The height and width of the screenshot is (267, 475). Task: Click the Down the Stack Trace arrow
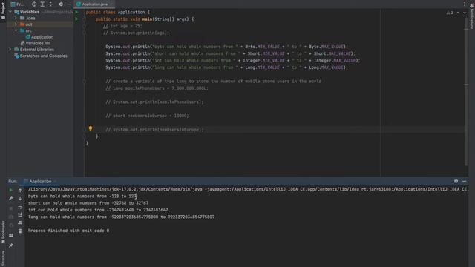(20, 199)
